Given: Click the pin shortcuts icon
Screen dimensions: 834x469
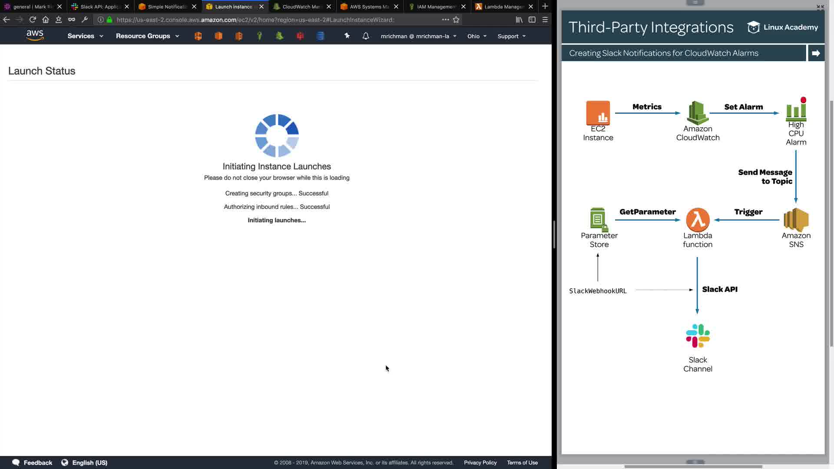Looking at the screenshot, I should (347, 36).
